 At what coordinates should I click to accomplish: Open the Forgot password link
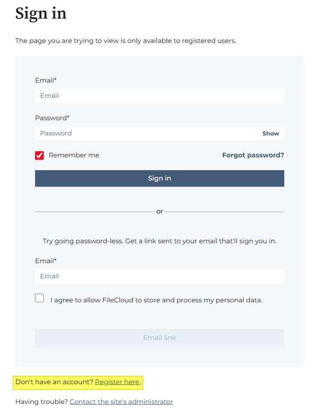click(253, 155)
